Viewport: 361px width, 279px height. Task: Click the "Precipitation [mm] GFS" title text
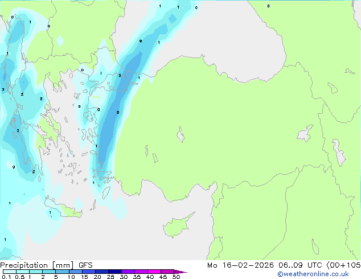tap(46, 265)
